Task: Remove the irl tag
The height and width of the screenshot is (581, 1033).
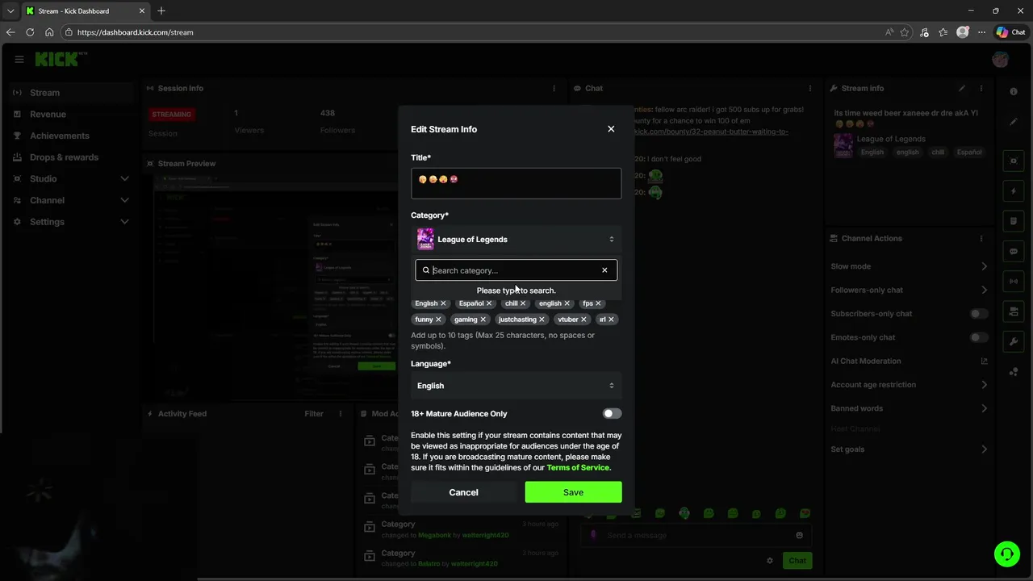Action: point(611,320)
